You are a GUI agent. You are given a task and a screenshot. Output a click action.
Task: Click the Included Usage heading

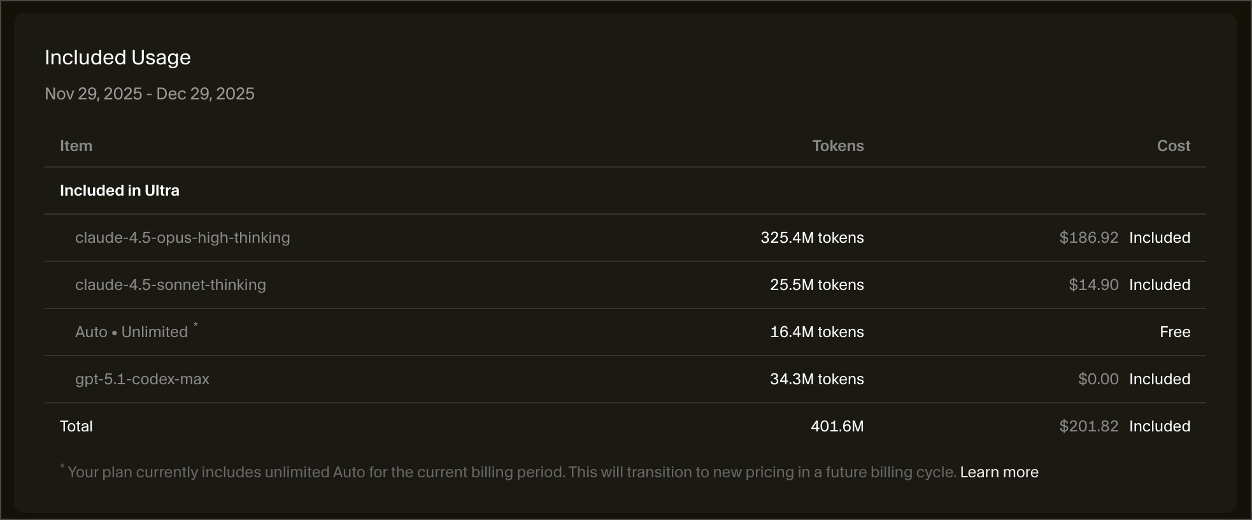point(118,57)
